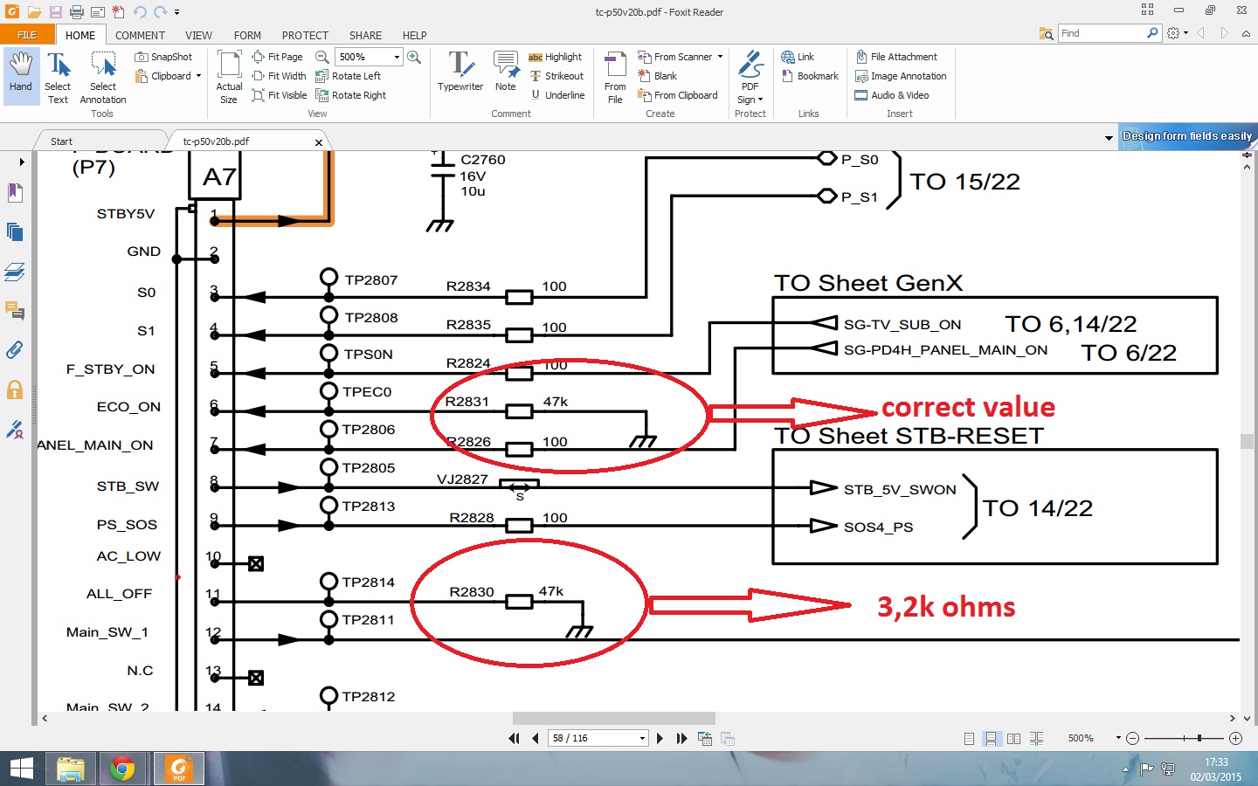Screen dimensions: 1258x786
Task: Print the PDF from quick access toolbar
Action: coord(76,12)
